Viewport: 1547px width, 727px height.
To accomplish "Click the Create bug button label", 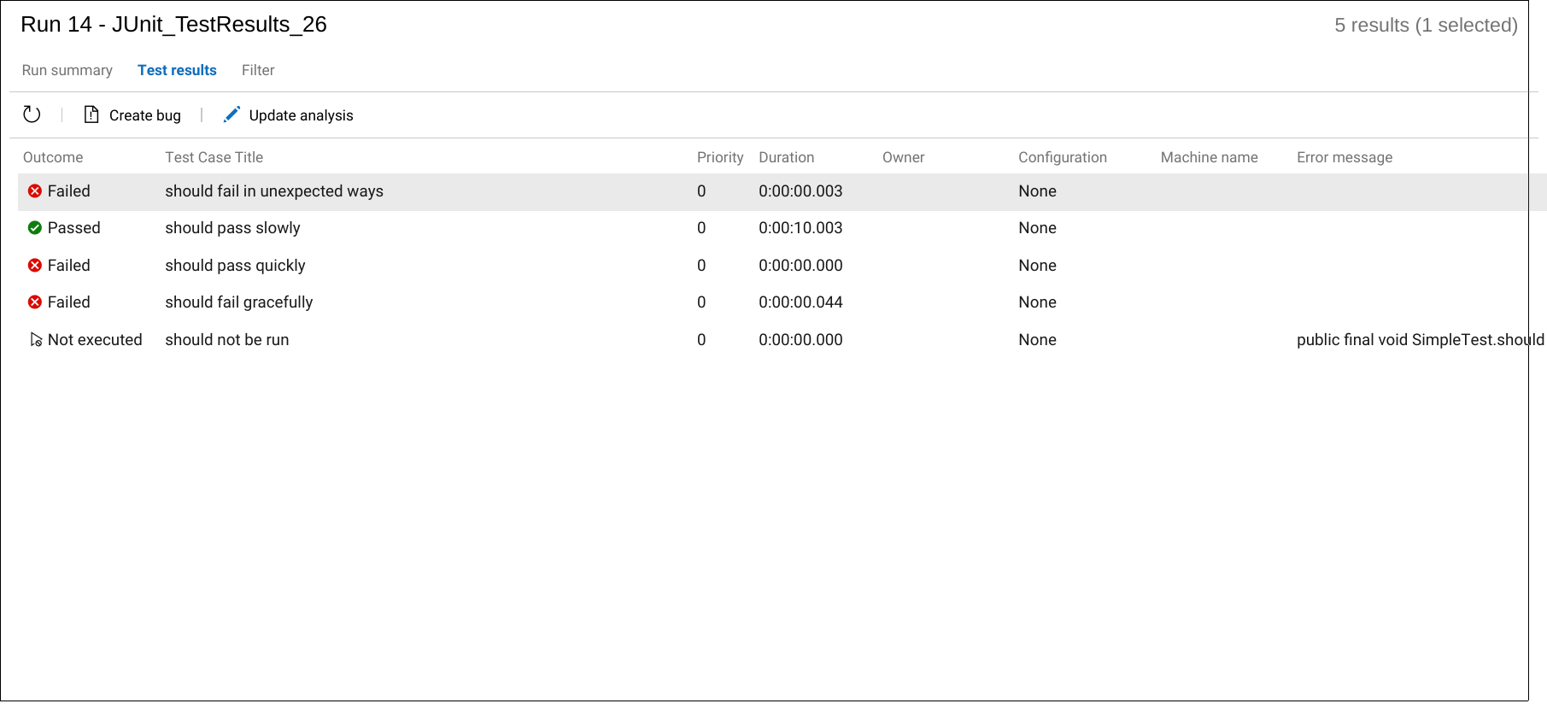I will 145,115.
